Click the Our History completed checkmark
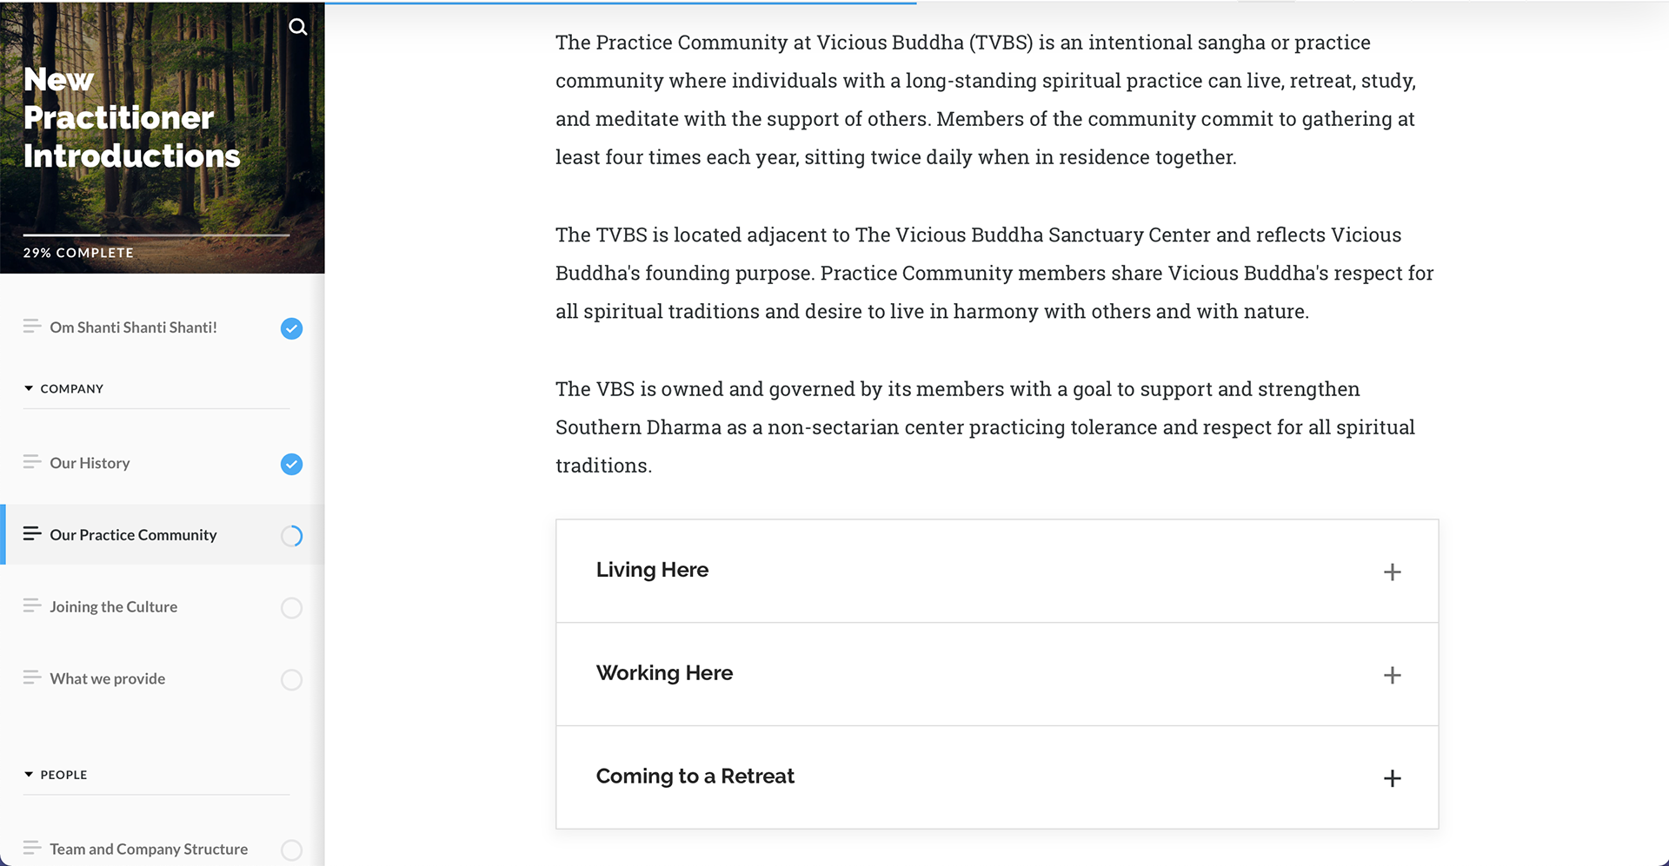Image resolution: width=1669 pixels, height=866 pixels. pyautogui.click(x=291, y=464)
